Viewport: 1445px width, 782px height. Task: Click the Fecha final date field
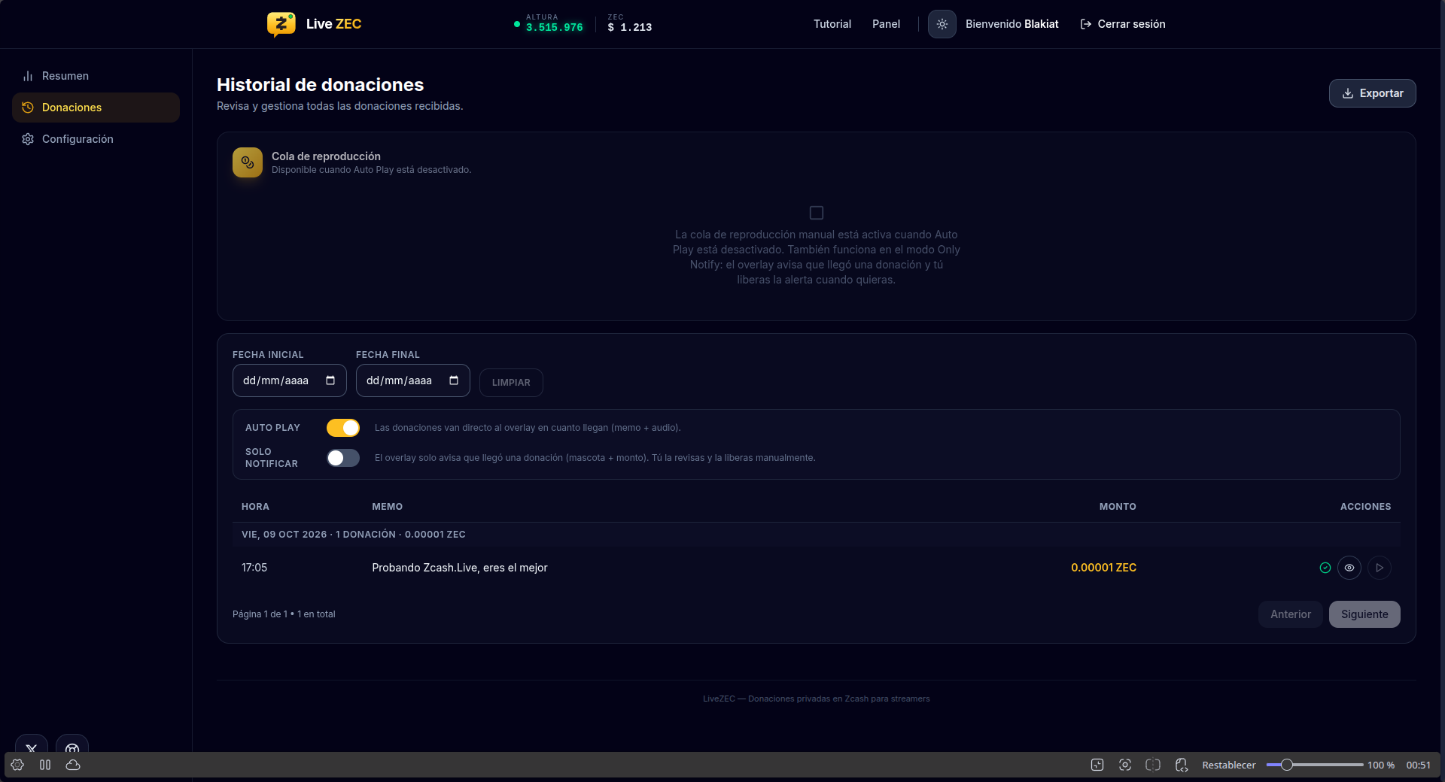coord(412,380)
